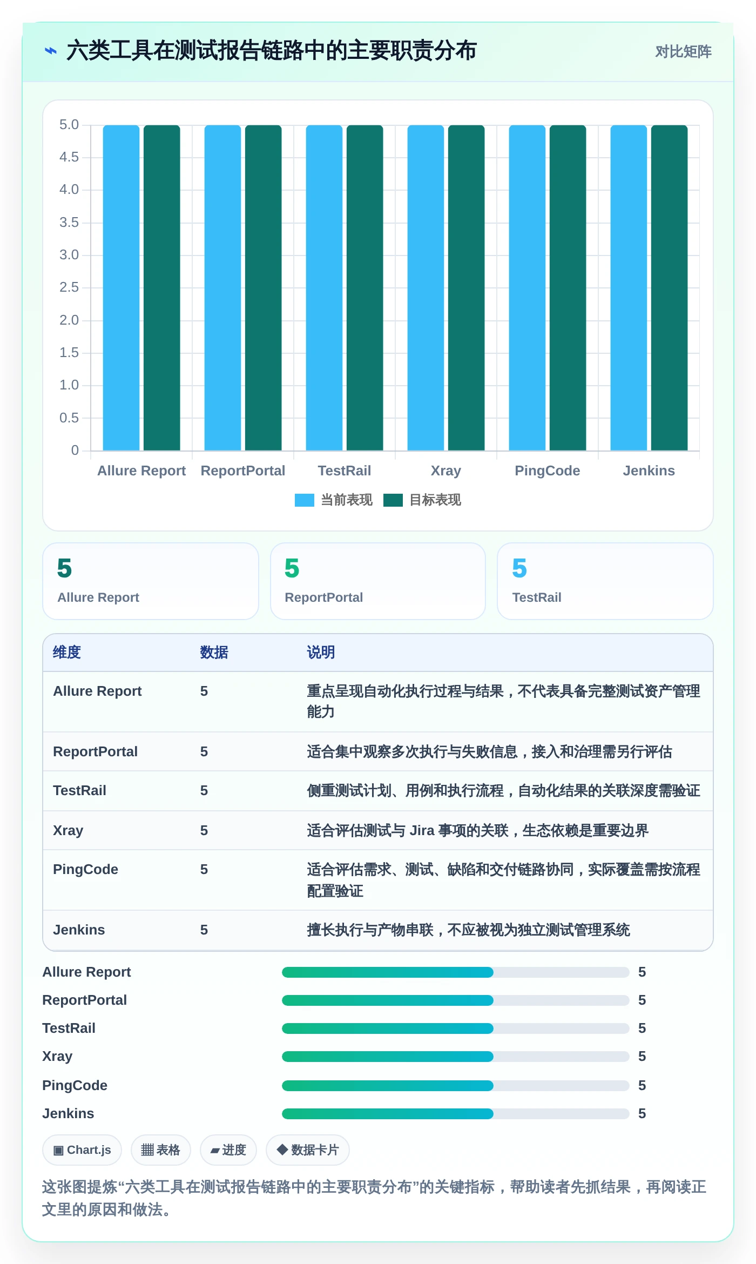Viewport: 756px width, 1264px height.
Task: Click the 数据卡片 tag chip
Action: [307, 1150]
